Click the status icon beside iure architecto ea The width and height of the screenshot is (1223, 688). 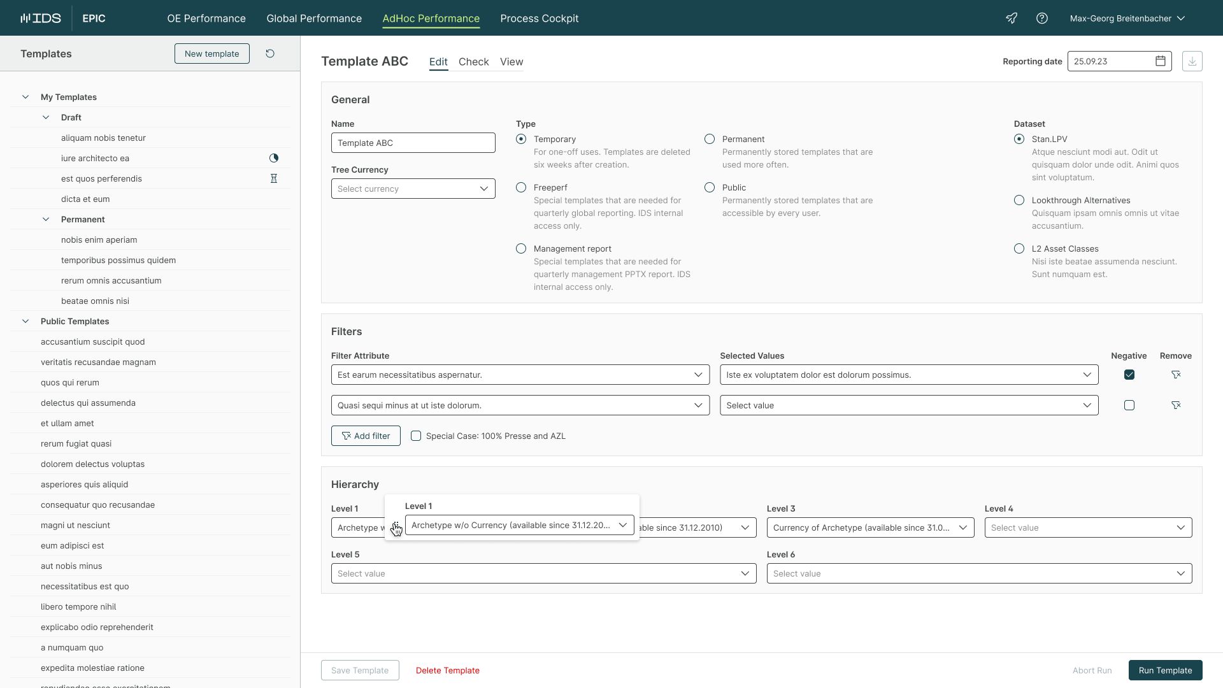[274, 158]
